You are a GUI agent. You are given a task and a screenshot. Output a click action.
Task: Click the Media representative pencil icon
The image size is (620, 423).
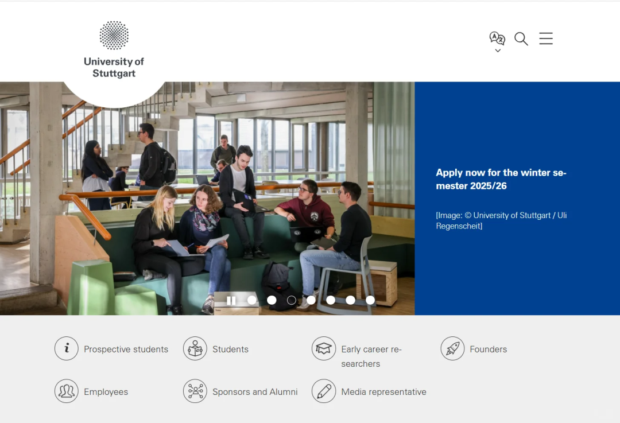(x=323, y=391)
